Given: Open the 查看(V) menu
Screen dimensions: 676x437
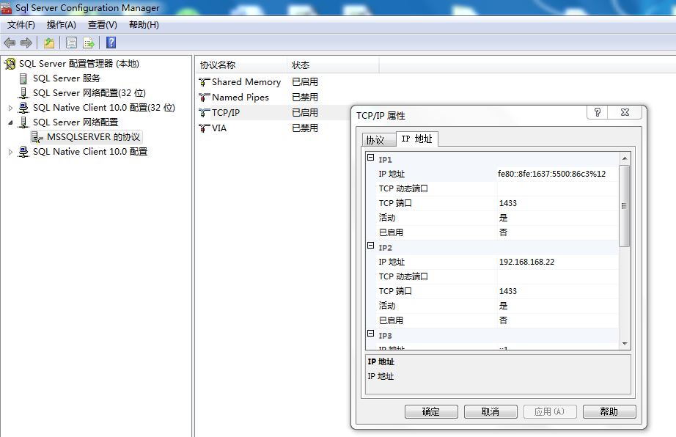Looking at the screenshot, I should [102, 25].
